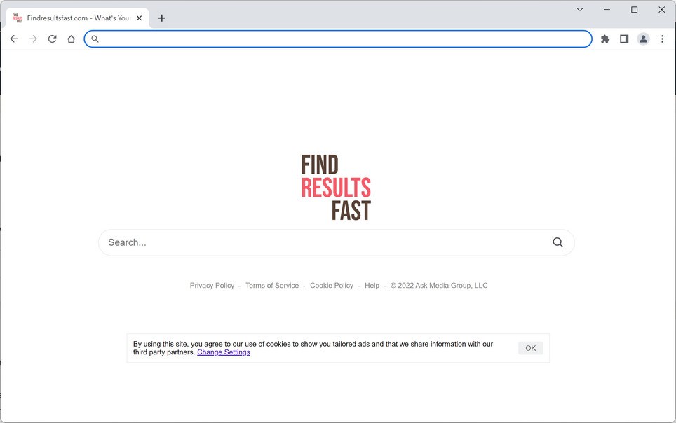Open a new browser tab
676x423 pixels.
coord(162,18)
